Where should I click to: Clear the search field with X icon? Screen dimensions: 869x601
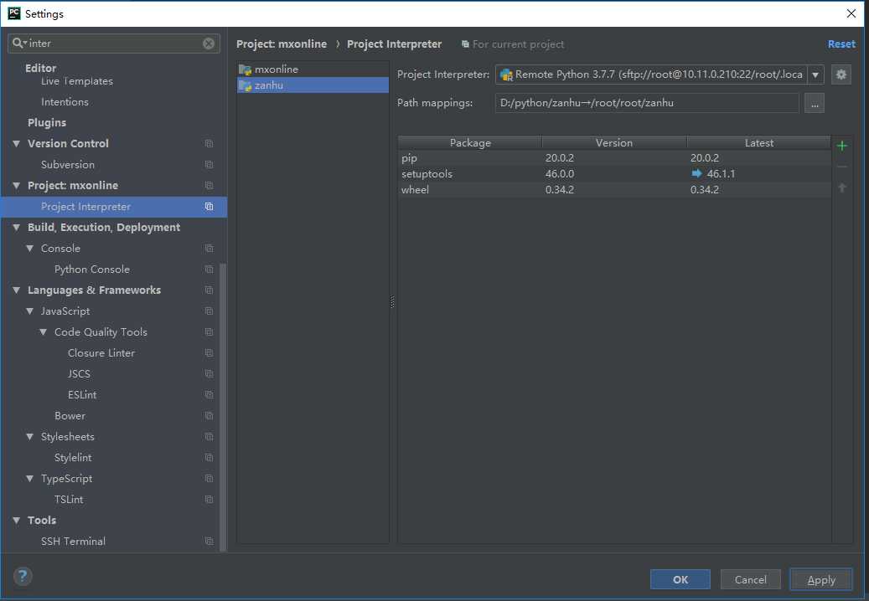tap(209, 44)
